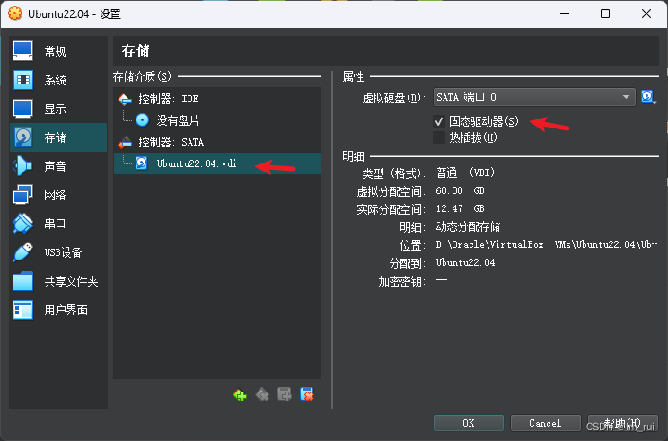
Task: Click the 用户界面 window layout icon
Action: (x=23, y=310)
